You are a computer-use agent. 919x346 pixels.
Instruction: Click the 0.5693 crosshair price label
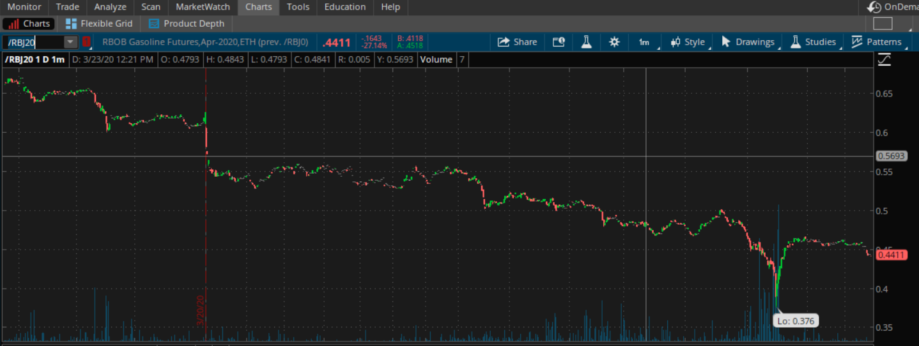tap(891, 156)
